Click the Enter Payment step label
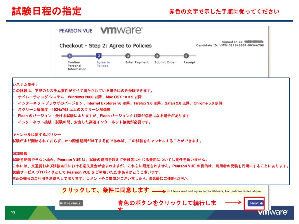 click(137, 62)
